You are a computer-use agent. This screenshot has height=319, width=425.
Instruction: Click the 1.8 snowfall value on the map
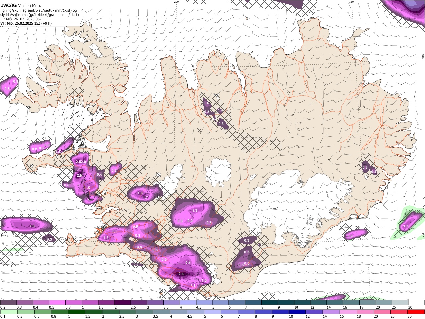tap(140, 193)
